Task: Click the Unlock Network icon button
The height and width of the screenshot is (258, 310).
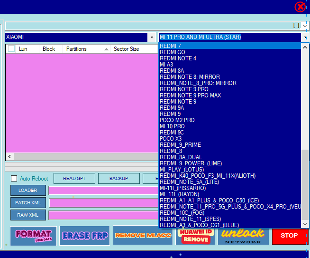Action: click(x=243, y=236)
